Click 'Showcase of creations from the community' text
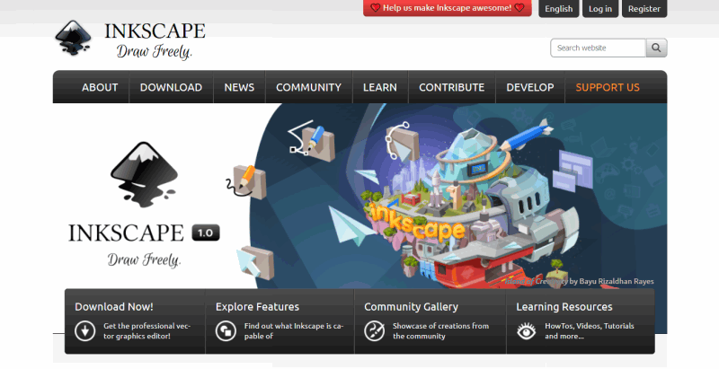Viewport: 719px width, 369px height. click(x=440, y=331)
